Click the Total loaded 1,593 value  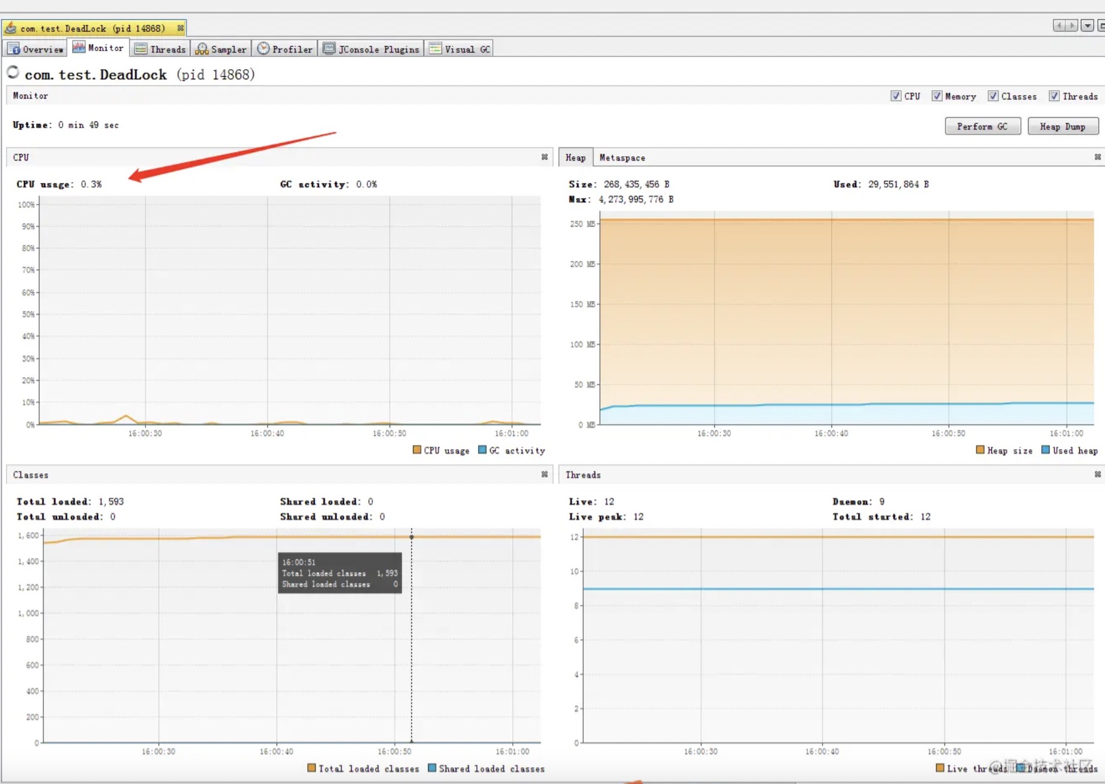pos(111,501)
